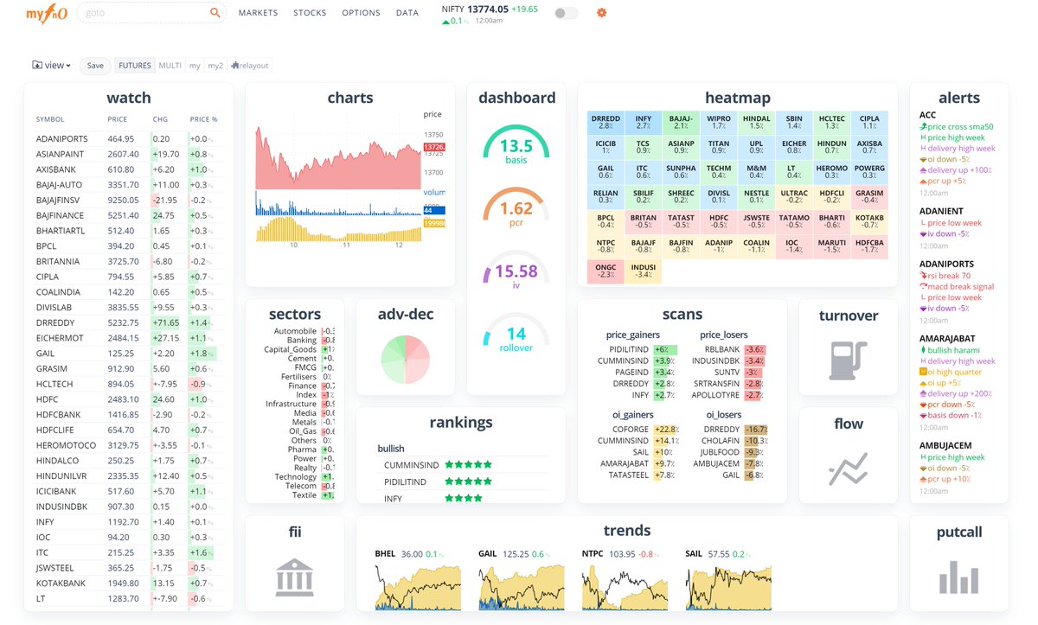
Task: Open the MARKETS menu
Action: pos(258,13)
